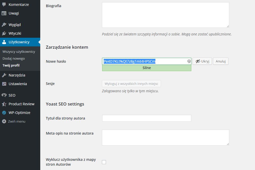Click the Uwagi sidebar icon
This screenshot has width=255, height=170.
pyautogui.click(x=4, y=13)
